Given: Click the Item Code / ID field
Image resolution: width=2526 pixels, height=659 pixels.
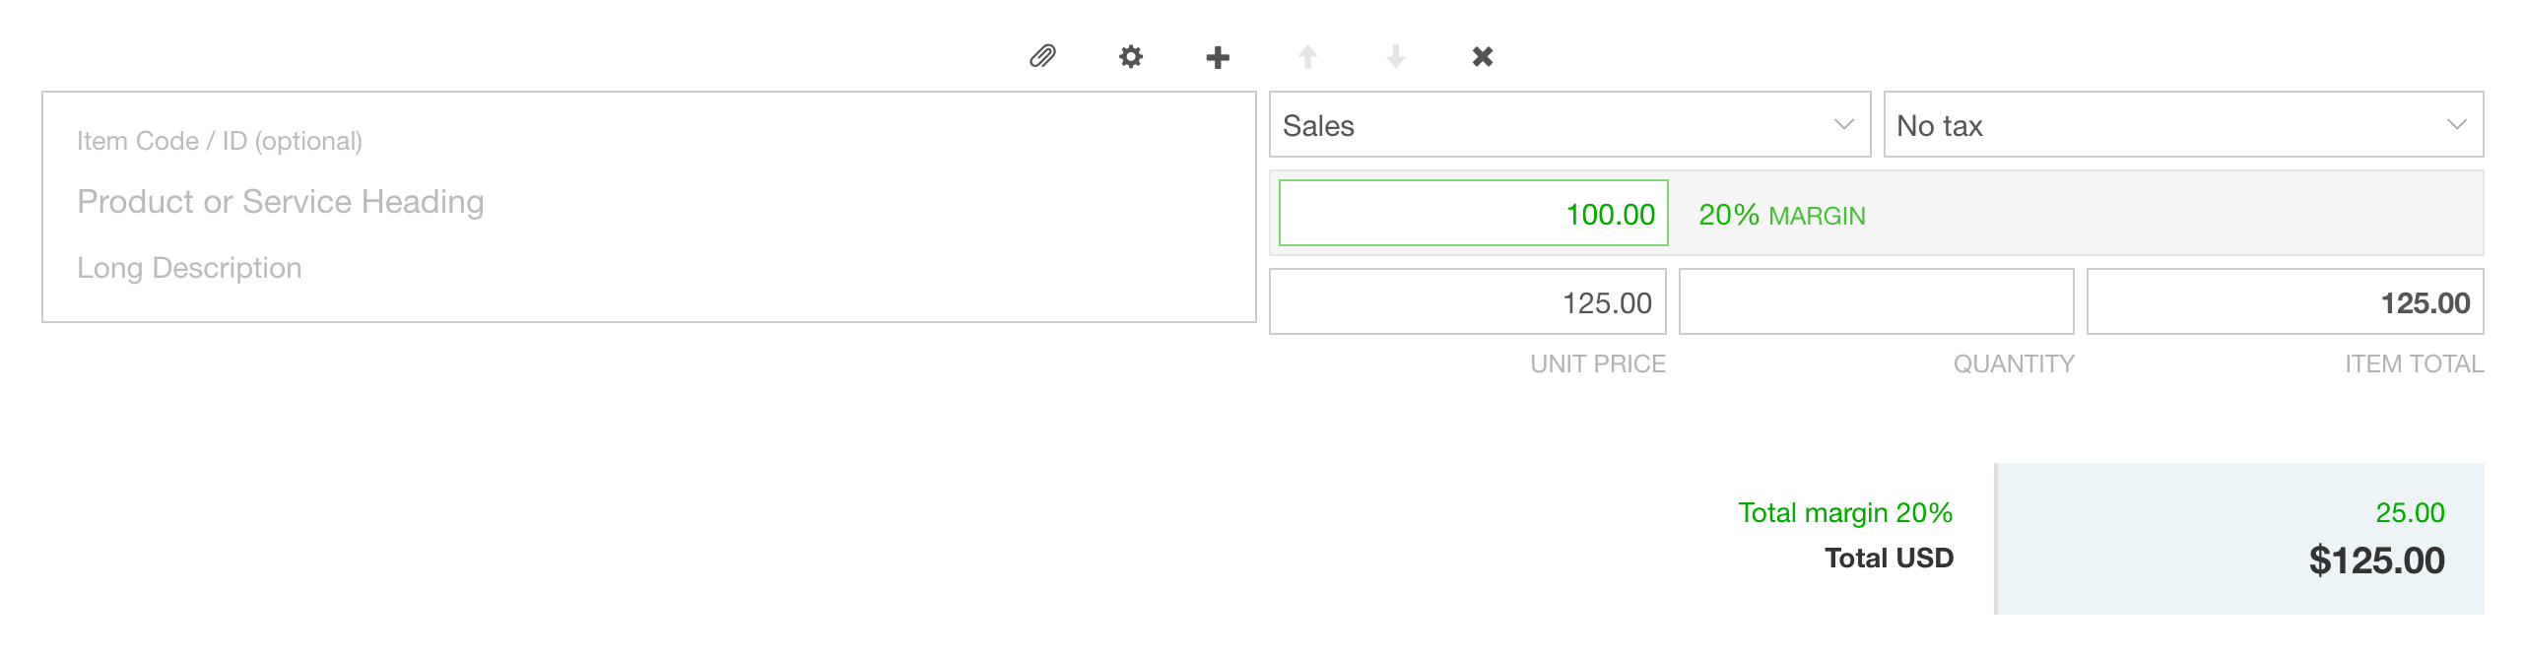Looking at the screenshot, I should click(220, 141).
